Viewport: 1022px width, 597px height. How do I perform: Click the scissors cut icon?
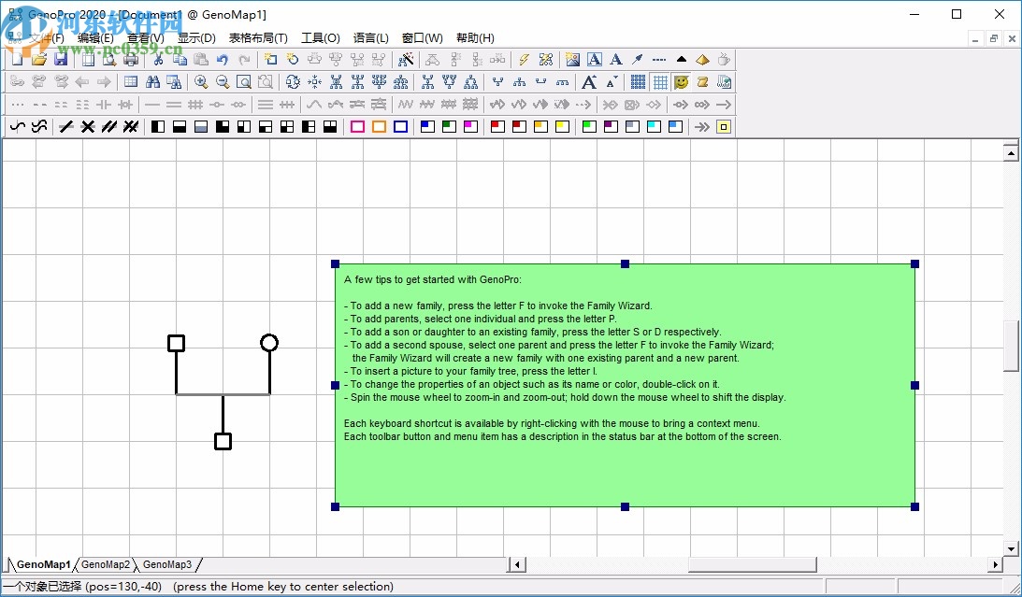(x=159, y=60)
